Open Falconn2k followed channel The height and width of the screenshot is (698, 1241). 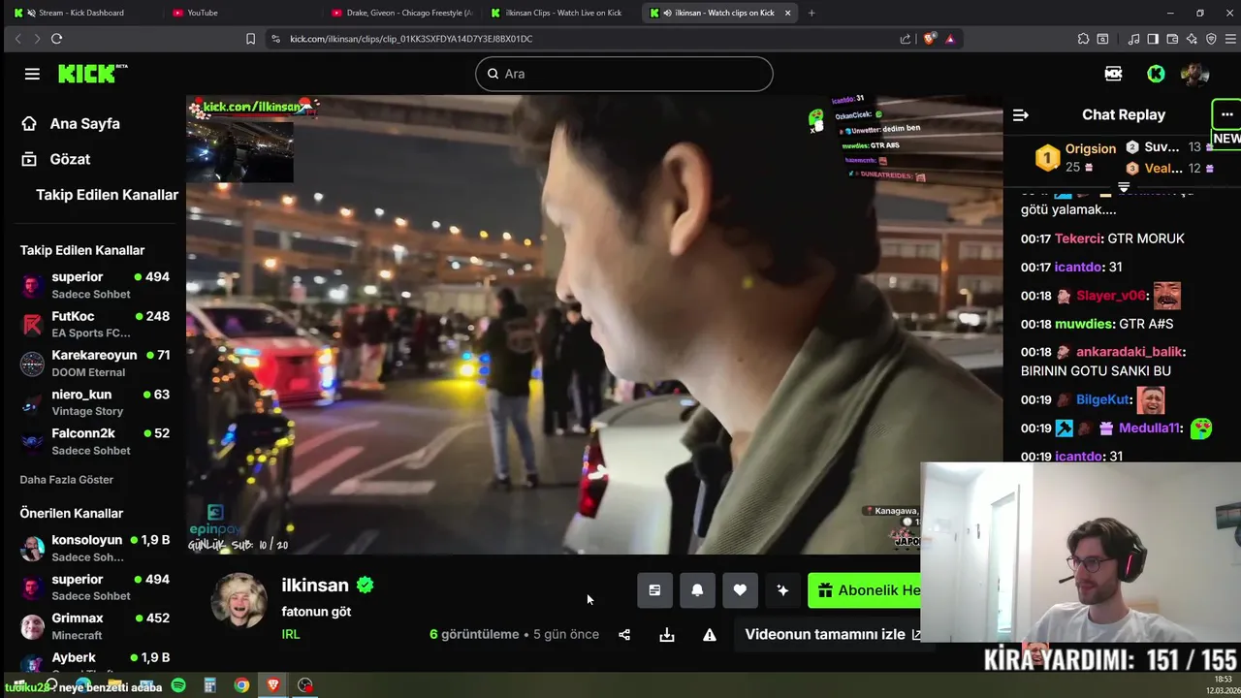95,442
